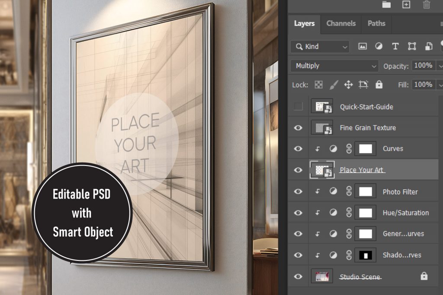Screen dimensions: 443x295
Task: Click mask link icon on Shado...rves layer
Action: 349,255
